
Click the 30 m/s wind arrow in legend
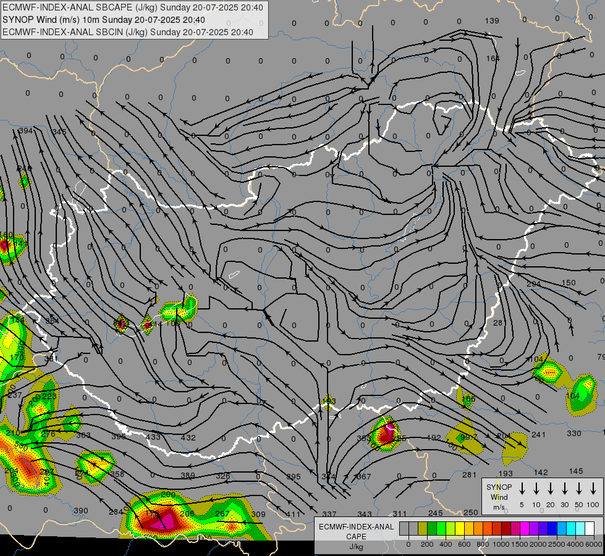click(564, 489)
